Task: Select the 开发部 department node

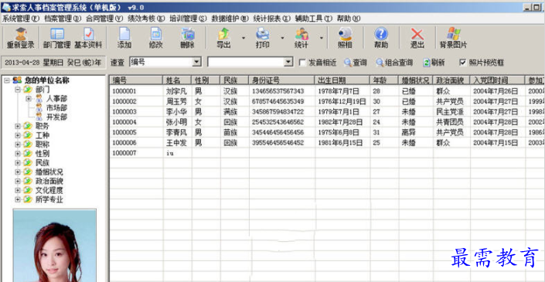Action: click(x=56, y=117)
